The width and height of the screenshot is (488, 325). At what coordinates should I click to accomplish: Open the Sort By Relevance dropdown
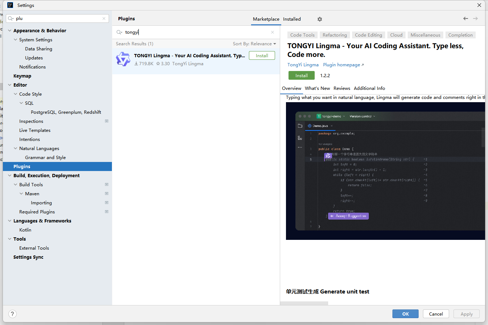click(x=254, y=44)
